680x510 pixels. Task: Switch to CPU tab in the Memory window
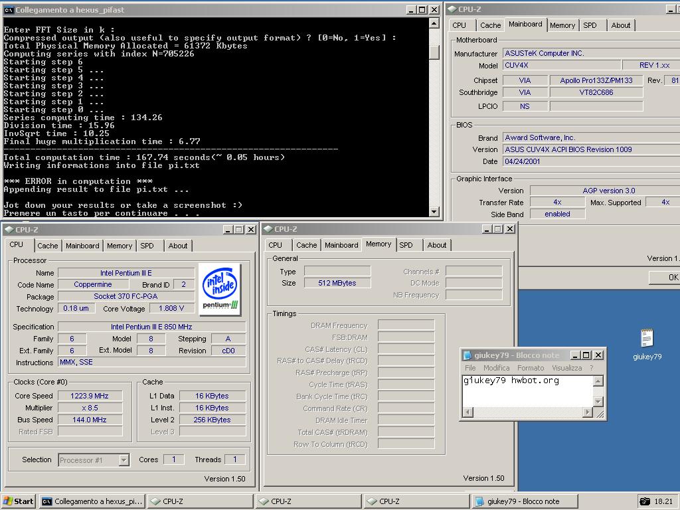(275, 245)
